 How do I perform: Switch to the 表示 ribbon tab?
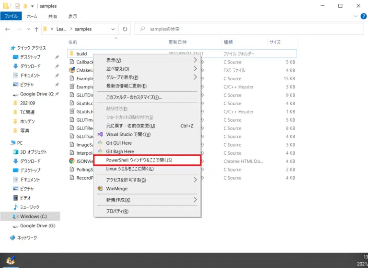[x=73, y=16]
